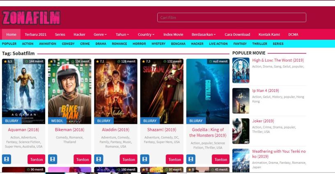Open the Country dropdown menu
Viewport: 335px width, 174px height.
pyautogui.click(x=146, y=34)
